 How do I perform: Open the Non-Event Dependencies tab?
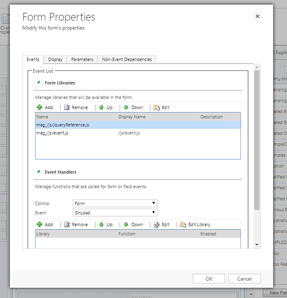126,59
